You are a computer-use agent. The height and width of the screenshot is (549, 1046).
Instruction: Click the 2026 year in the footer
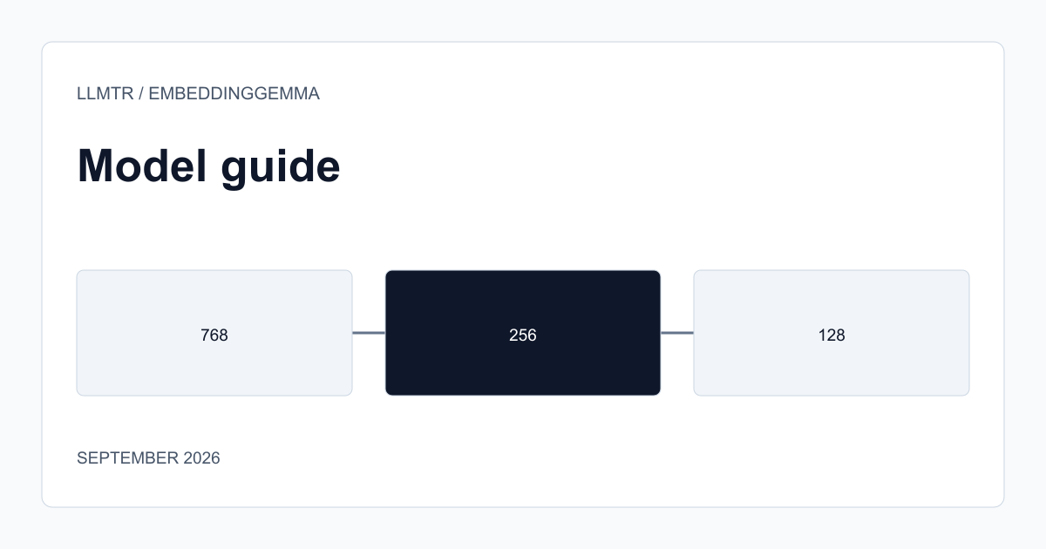coord(201,457)
